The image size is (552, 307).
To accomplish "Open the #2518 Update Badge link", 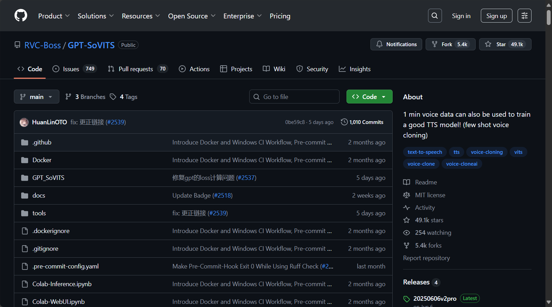I will (223, 196).
